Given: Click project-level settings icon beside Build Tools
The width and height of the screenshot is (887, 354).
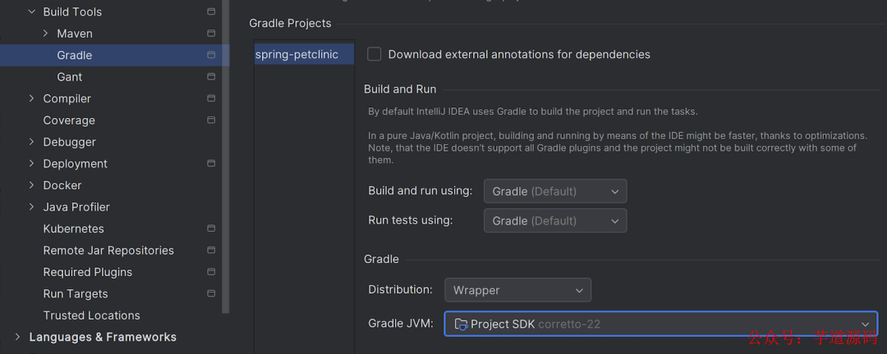Looking at the screenshot, I should tap(211, 12).
